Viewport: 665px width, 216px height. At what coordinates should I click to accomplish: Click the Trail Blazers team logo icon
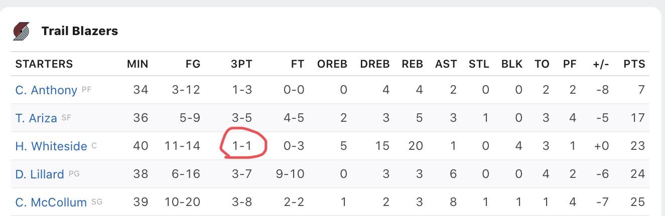pyautogui.click(x=21, y=31)
